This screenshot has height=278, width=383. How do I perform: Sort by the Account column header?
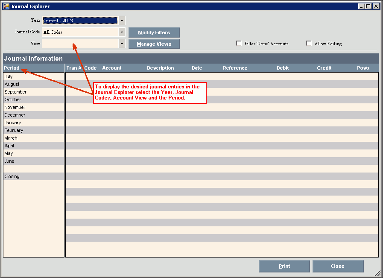[x=112, y=68]
